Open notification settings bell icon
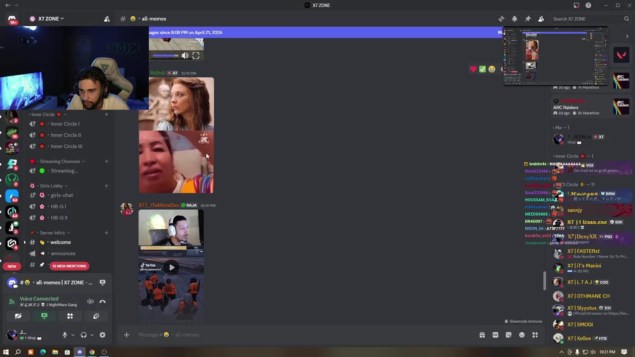Viewport: 635px width, 357px height. click(x=514, y=19)
